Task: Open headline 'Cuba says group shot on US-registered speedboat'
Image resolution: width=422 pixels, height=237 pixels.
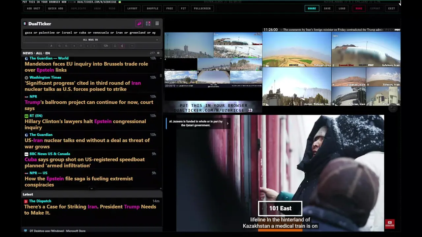Action: tap(85, 162)
